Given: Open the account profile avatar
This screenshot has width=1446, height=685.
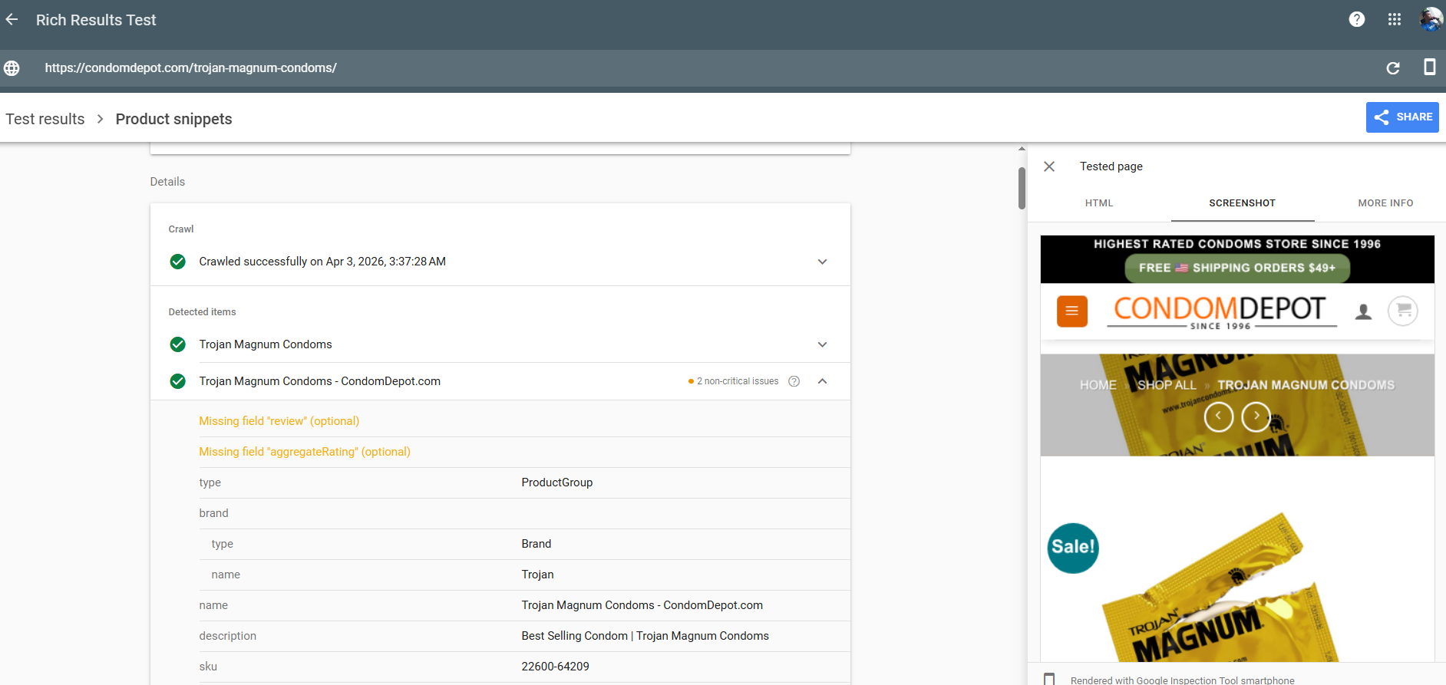Looking at the screenshot, I should coord(1431,19).
